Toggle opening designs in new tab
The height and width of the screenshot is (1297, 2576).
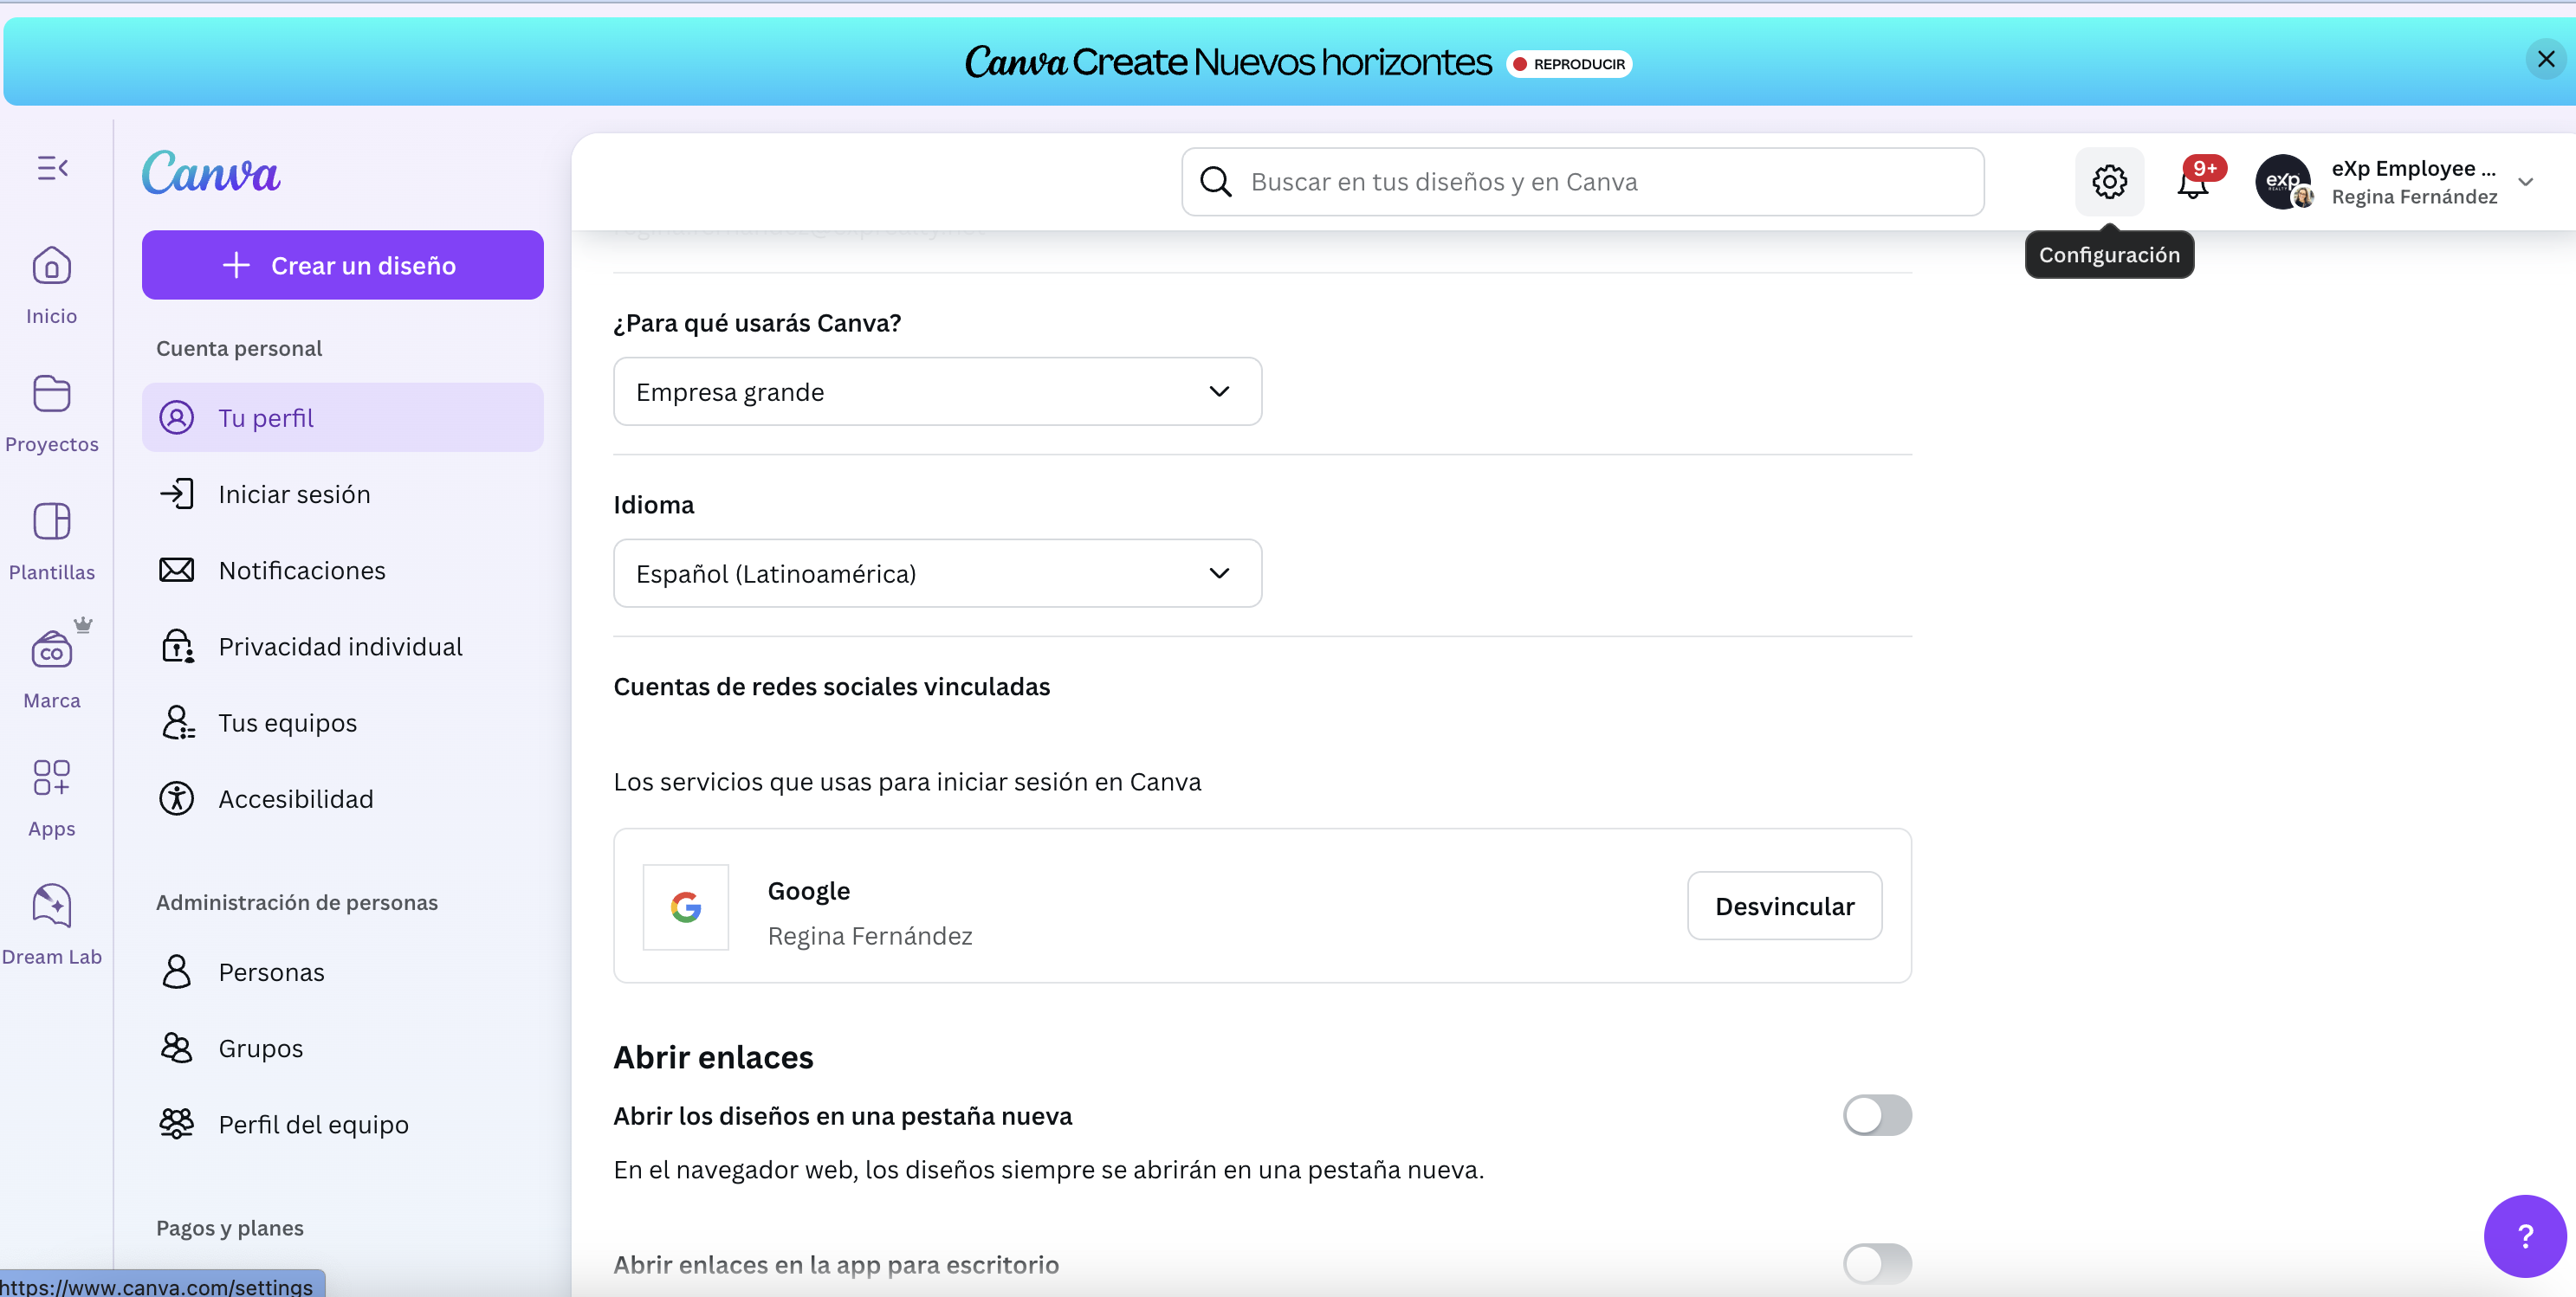click(1876, 1115)
